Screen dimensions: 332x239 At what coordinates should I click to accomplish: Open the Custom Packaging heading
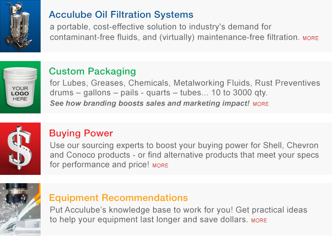click(x=92, y=71)
